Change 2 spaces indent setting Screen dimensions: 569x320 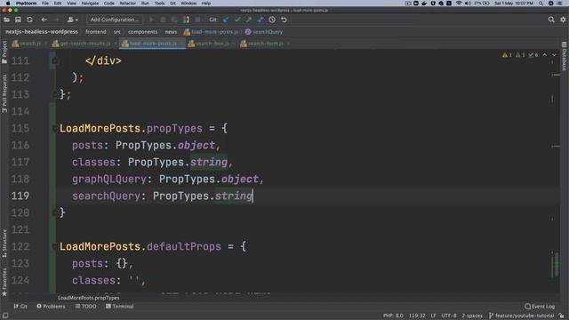pos(472,316)
